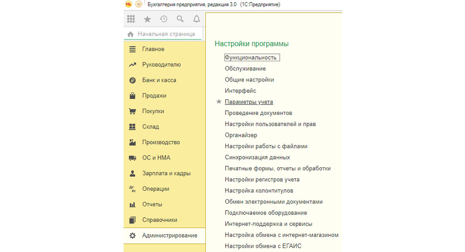Viewport: 465px width, 252px height.
Task: Open the Операции Дт/Кт section
Action: (164, 189)
